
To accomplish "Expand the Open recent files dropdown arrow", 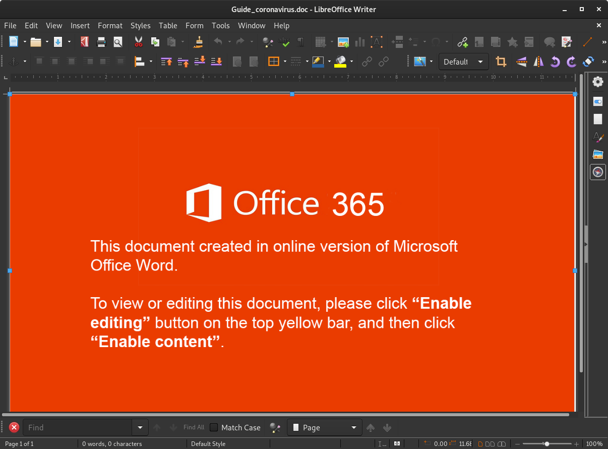I will [x=47, y=42].
